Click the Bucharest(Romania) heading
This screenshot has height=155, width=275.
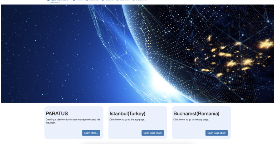click(196, 113)
